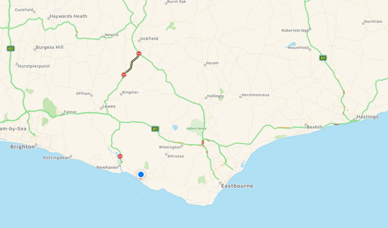Select the Haywards Heath town label

point(68,16)
